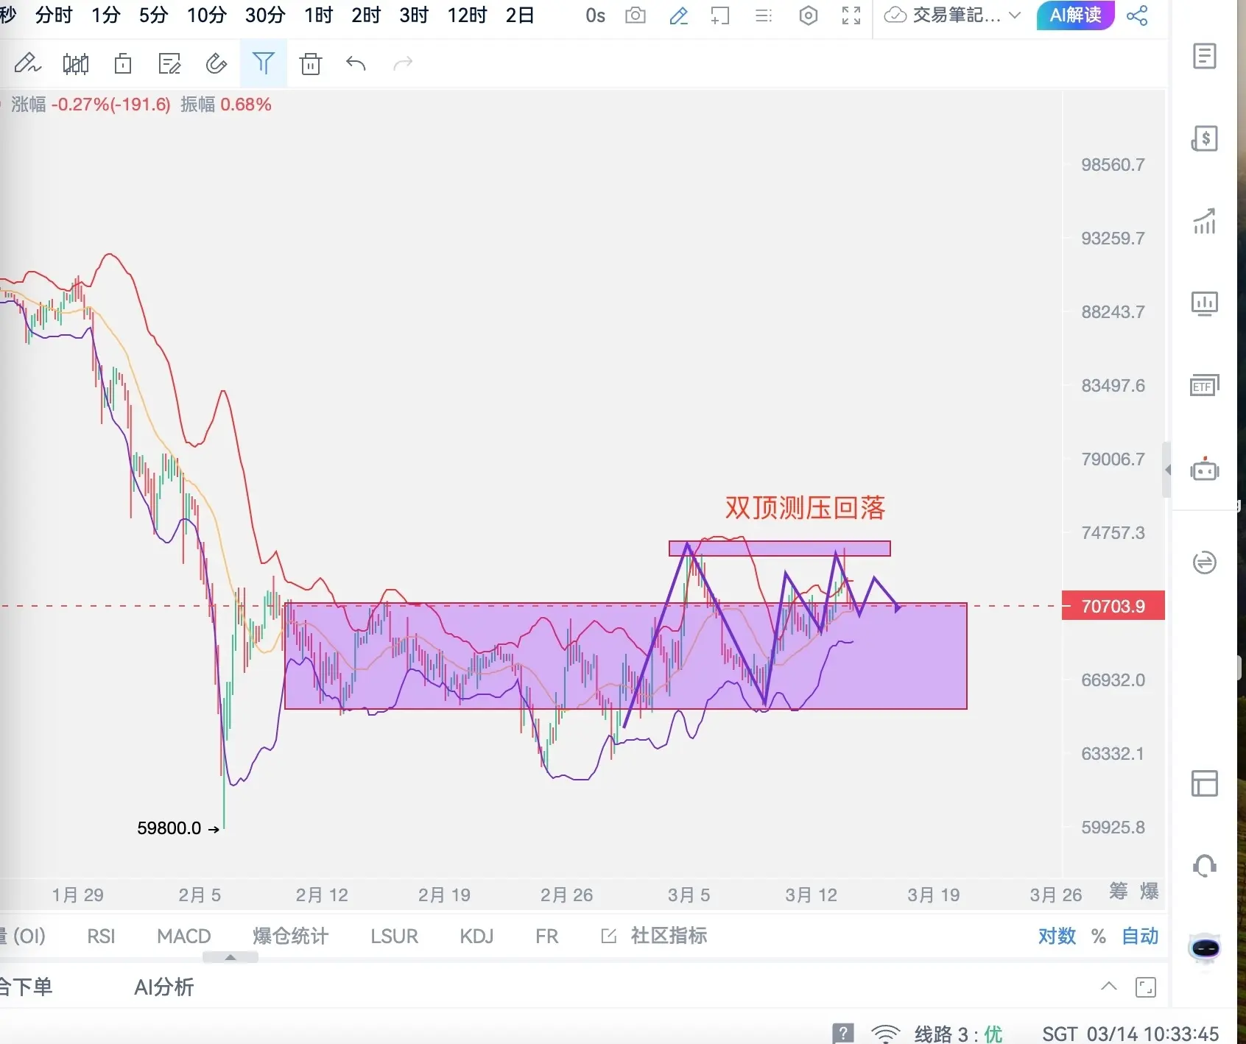
Task: Maximize the bottom panel
Action: [x=1146, y=987]
